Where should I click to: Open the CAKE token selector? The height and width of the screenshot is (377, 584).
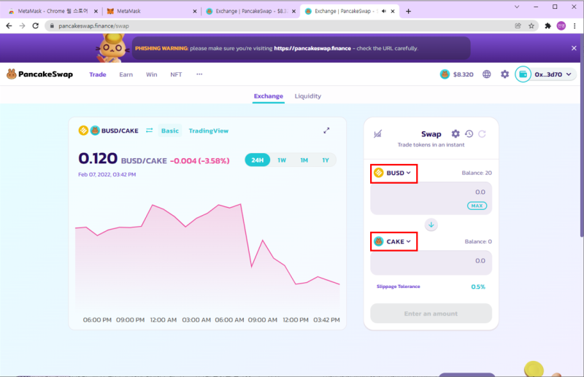[393, 241]
